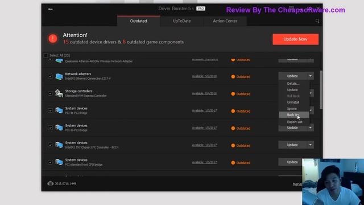
Task: Click the orange status dot for Storage controllers
Action: pos(233,94)
